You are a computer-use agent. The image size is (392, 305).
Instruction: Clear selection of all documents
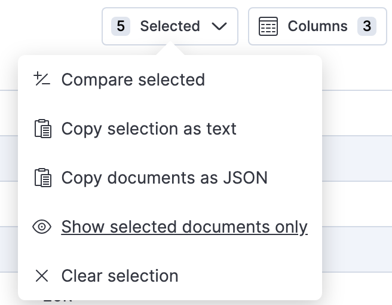(120, 276)
